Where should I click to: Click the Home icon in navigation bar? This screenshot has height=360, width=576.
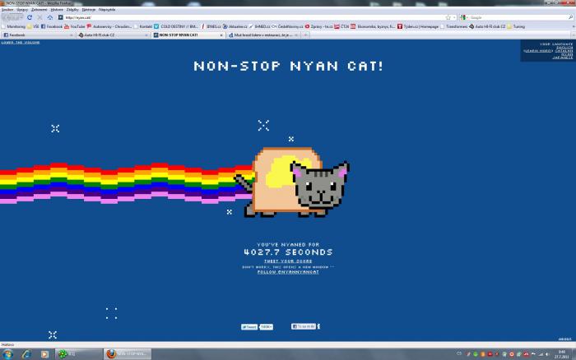click(49, 16)
